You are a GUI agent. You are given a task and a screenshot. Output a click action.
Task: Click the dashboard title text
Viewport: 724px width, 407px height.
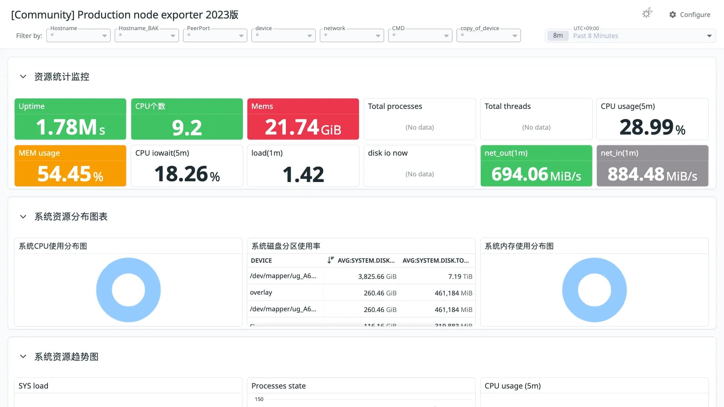[x=125, y=15]
